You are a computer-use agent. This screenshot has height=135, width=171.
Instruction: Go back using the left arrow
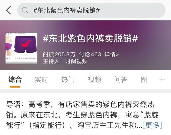(x=8, y=10)
